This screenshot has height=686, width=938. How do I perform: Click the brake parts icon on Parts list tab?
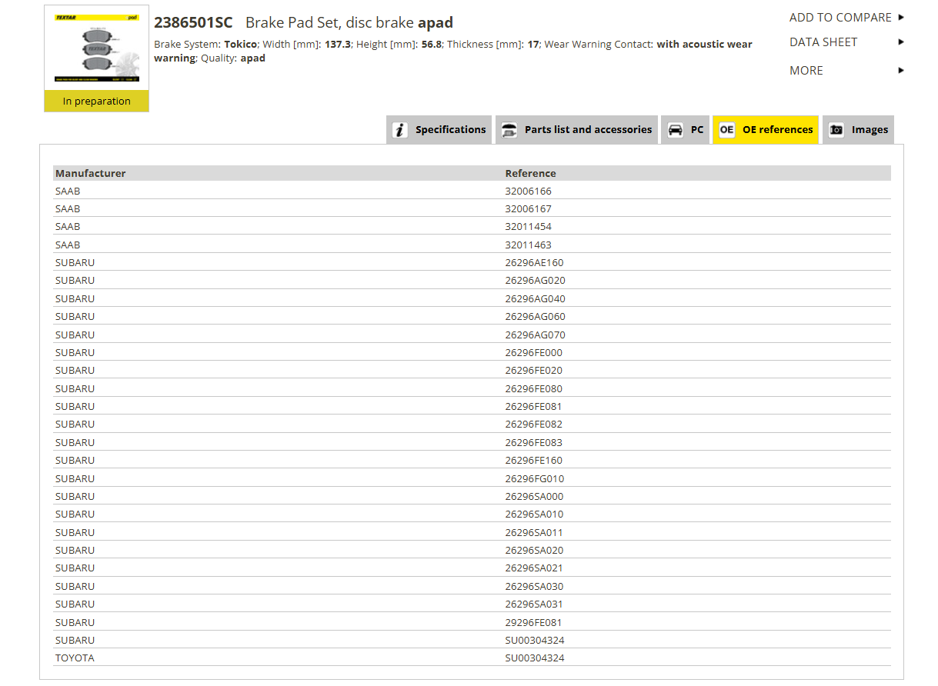509,130
